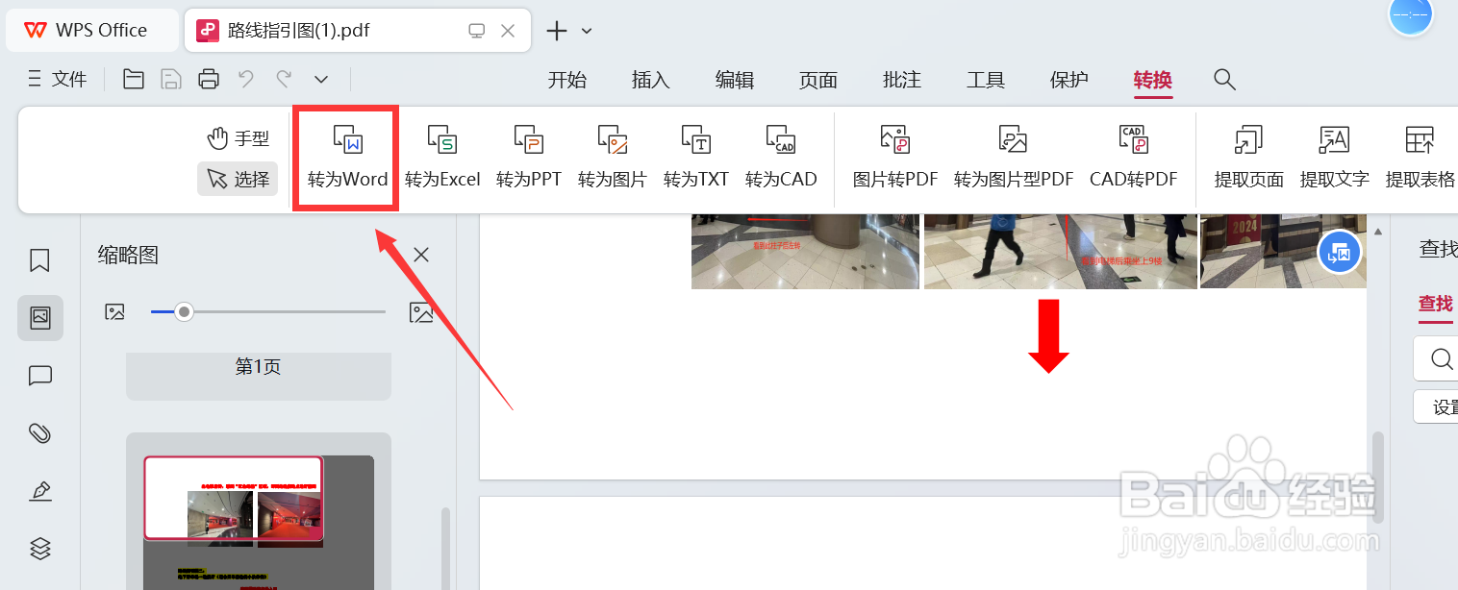Adjust the thumbnail size slider handle

pyautogui.click(x=184, y=311)
